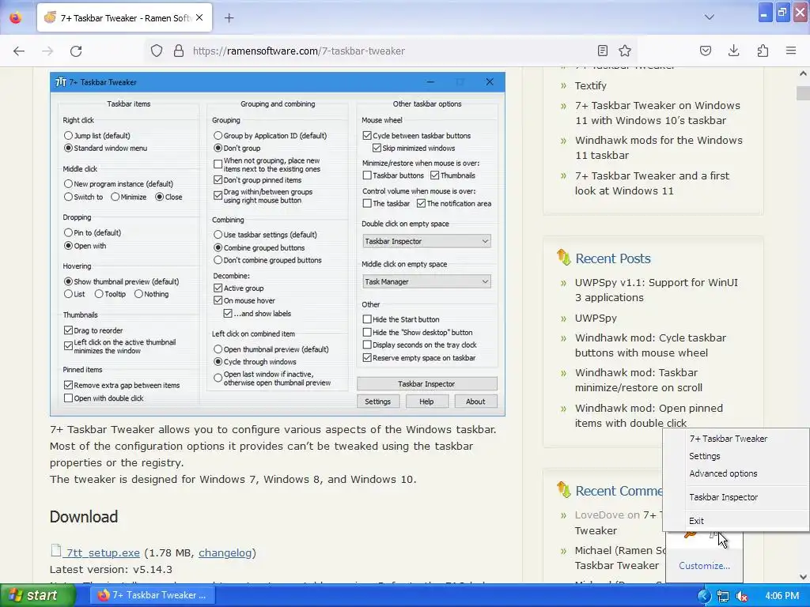Viewport: 810px width, 607px height.
Task: Toggle 'Drag to reorder' thumbnails checkbox
Action: (68, 330)
